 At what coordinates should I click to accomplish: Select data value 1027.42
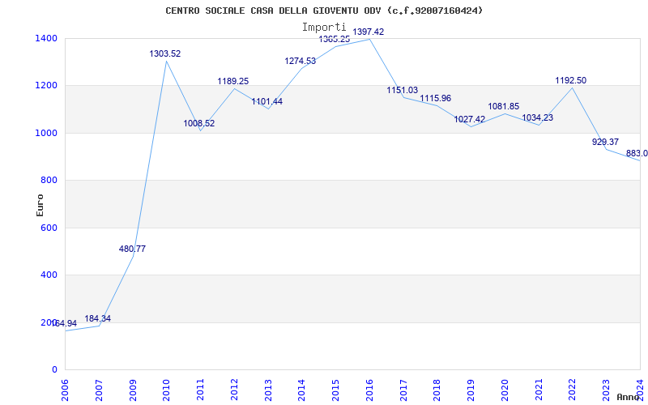coord(470,119)
